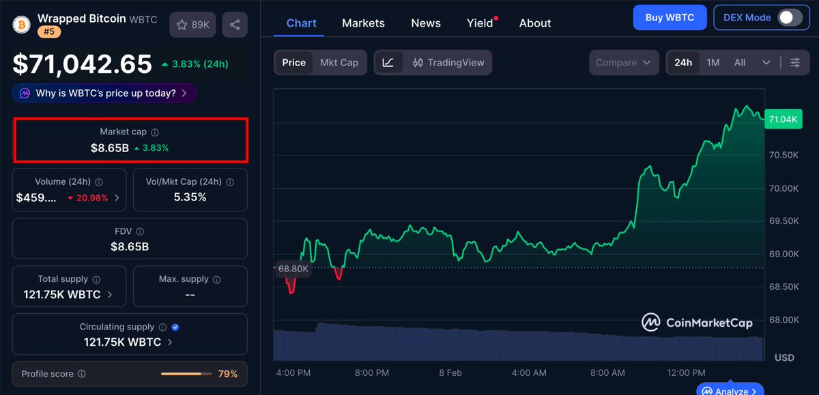Select Price chart view
The image size is (819, 395).
tap(294, 63)
